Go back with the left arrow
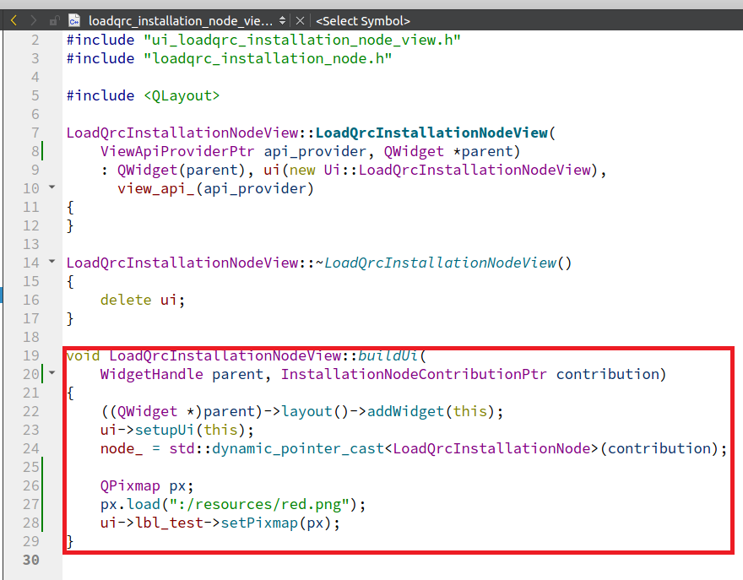The width and height of the screenshot is (743, 580). point(14,20)
